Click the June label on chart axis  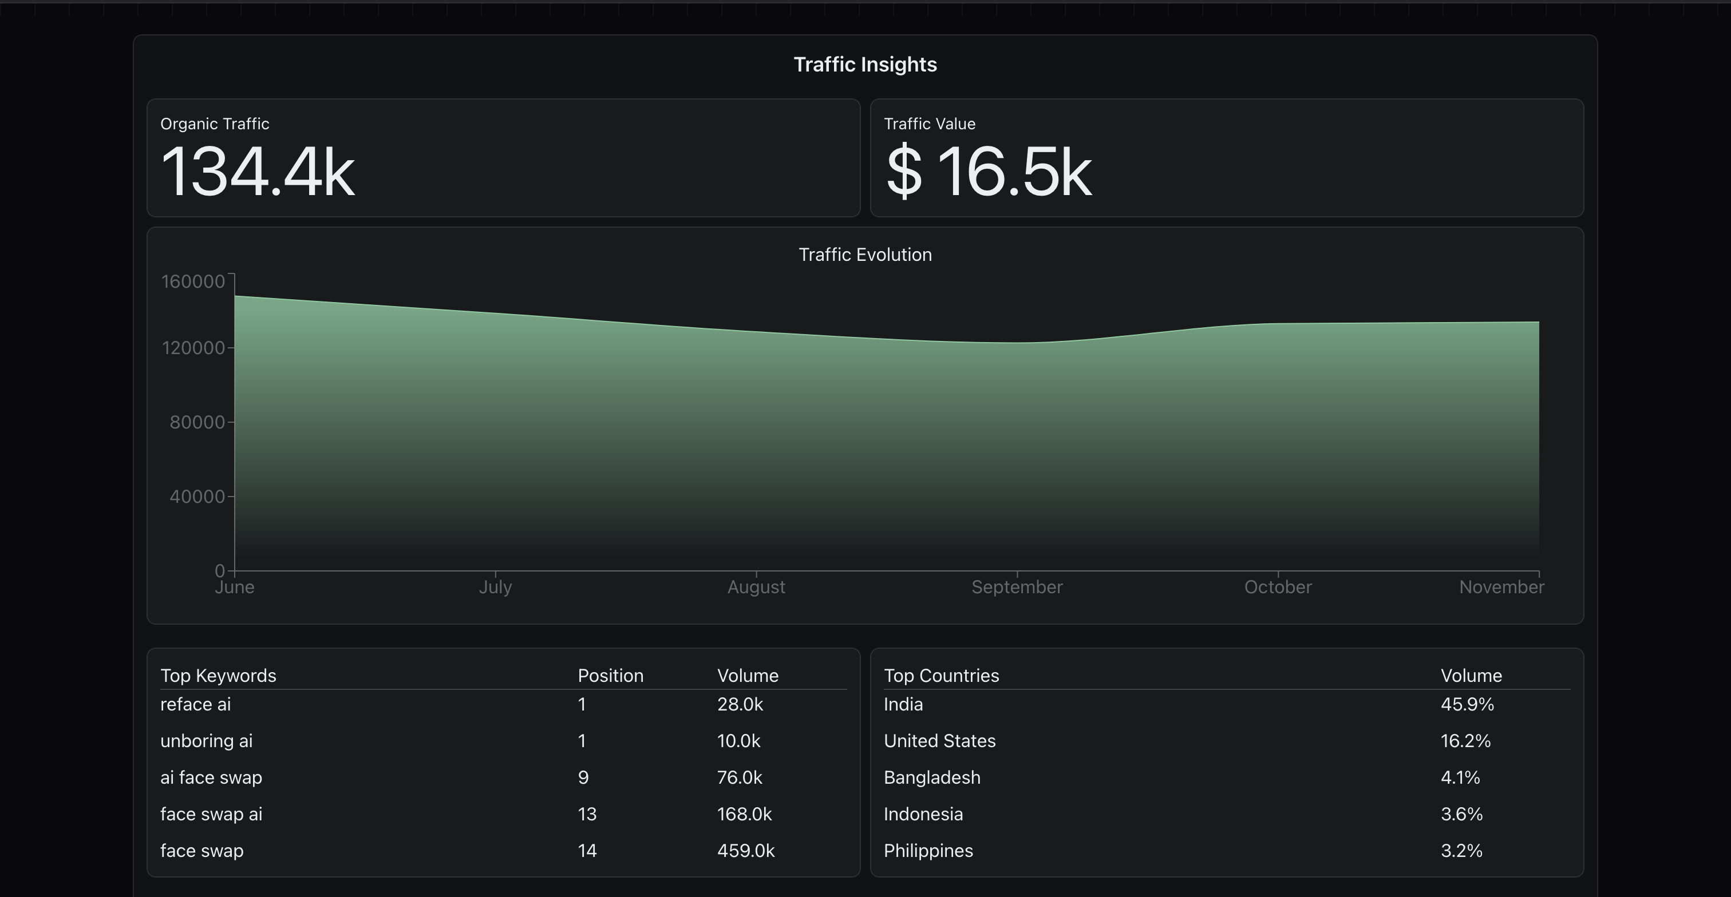235,587
